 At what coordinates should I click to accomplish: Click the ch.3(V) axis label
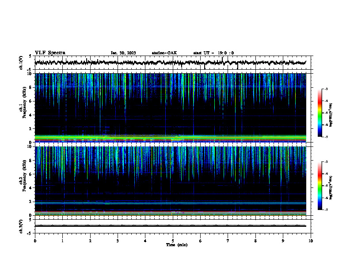pos(21,227)
